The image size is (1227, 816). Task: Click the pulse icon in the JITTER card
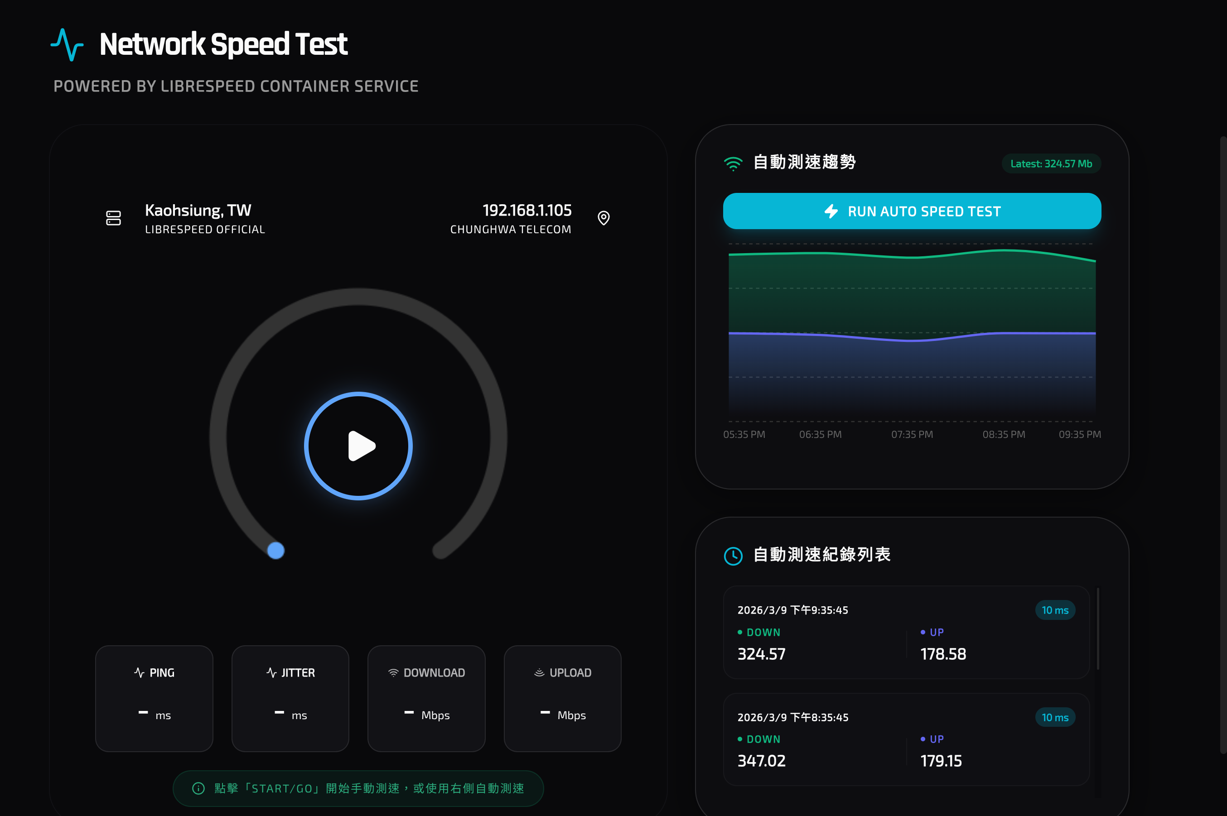(x=271, y=672)
